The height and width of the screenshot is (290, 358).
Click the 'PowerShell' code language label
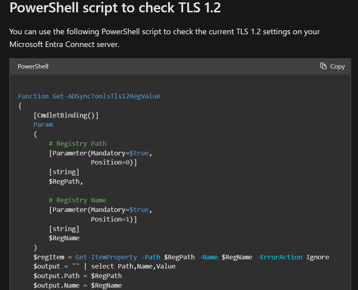click(x=33, y=66)
